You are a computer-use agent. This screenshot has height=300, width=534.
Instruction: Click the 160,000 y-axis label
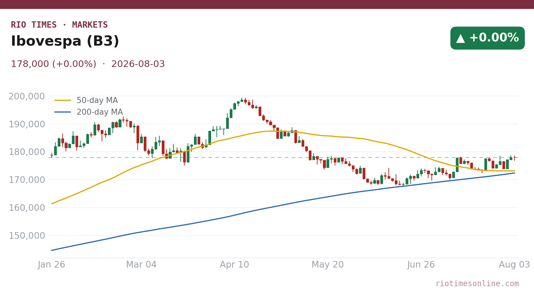27,208
